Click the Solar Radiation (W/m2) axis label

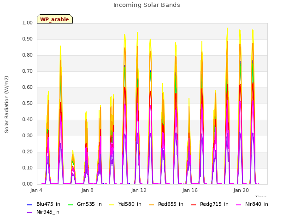tap(6, 105)
